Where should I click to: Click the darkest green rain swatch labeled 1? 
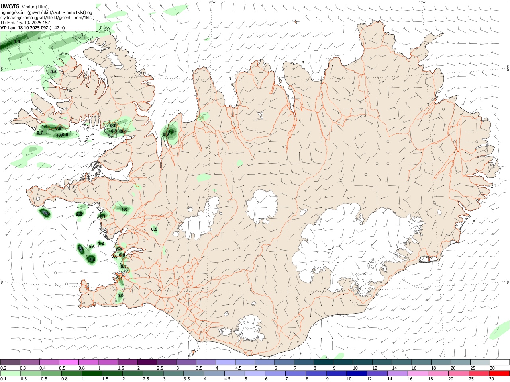point(92,373)
